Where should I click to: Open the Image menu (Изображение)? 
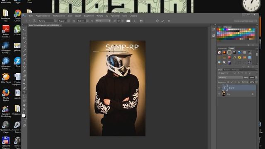click(59, 16)
